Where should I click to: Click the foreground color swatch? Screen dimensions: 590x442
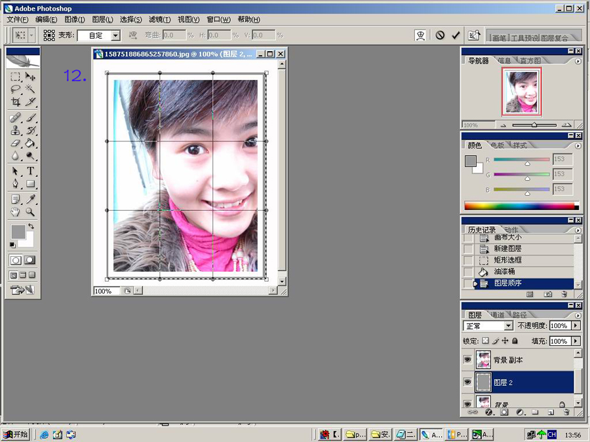(x=18, y=232)
